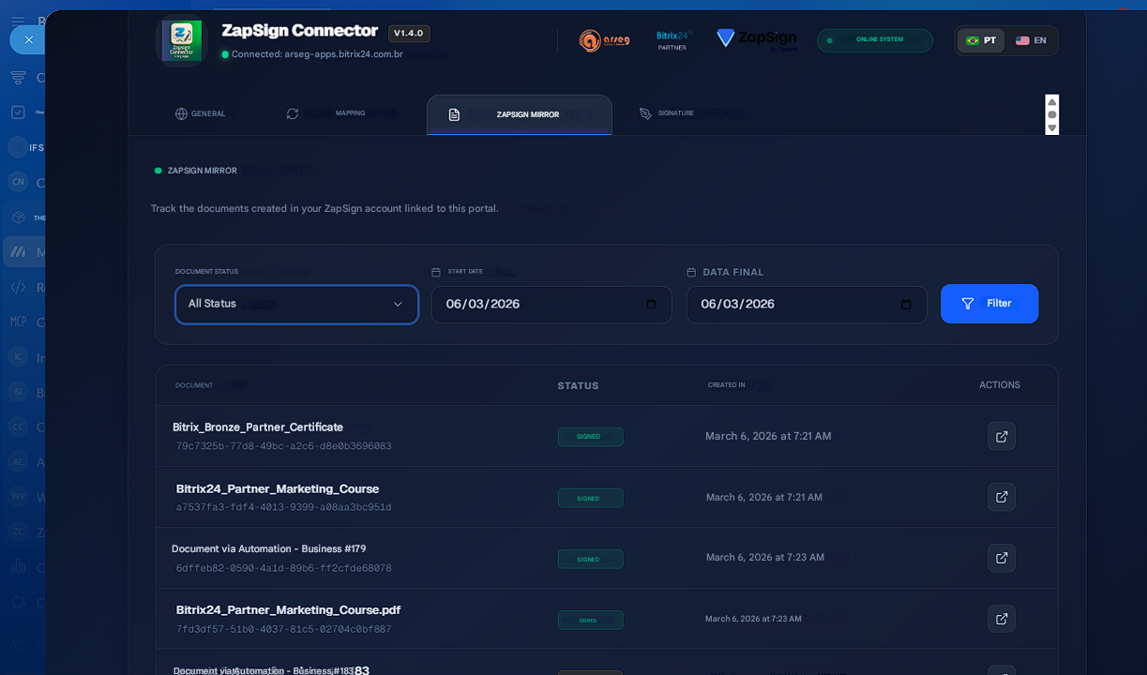1147x675 pixels.
Task: Expand the Document Status dropdown
Action: (x=296, y=305)
